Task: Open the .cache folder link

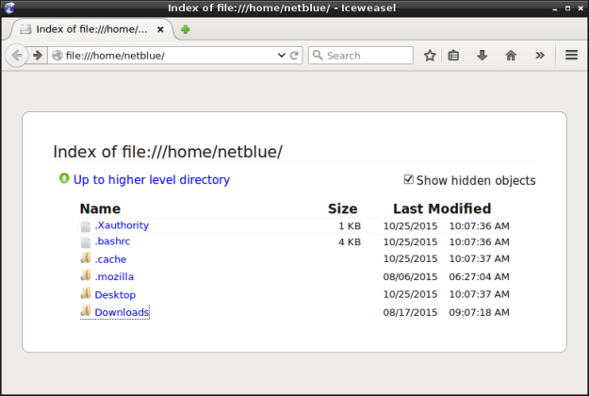Action: click(x=110, y=259)
